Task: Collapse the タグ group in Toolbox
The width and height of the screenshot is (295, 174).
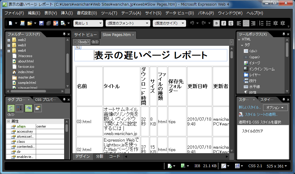Action: [242, 45]
